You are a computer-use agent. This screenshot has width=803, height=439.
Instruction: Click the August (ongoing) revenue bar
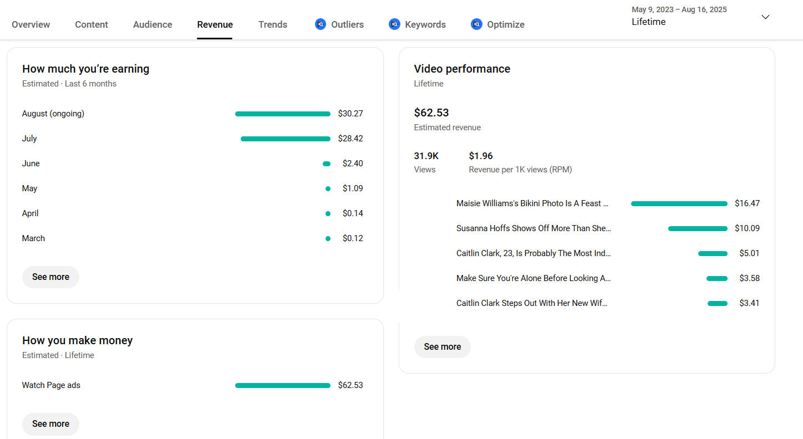282,114
